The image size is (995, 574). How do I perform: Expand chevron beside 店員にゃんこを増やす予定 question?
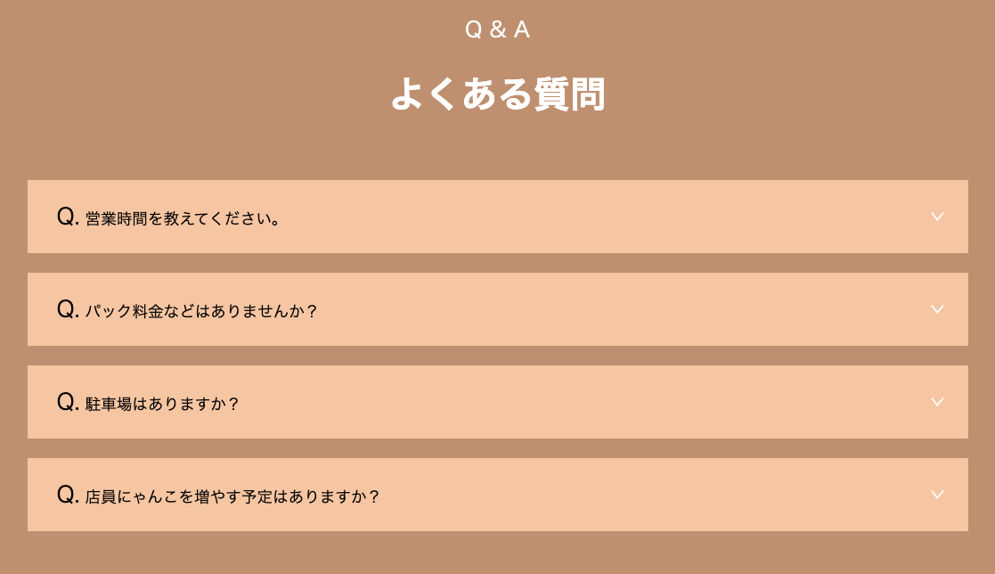click(937, 495)
